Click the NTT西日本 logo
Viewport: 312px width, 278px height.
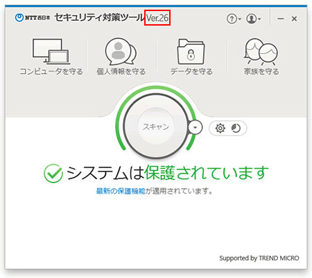point(33,17)
